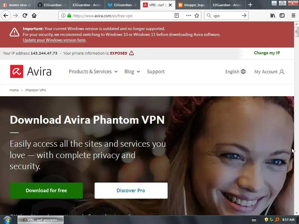Viewport: 299px width, 224px height.
Task: Click the exposed warning triangle icon
Action: pos(131,53)
